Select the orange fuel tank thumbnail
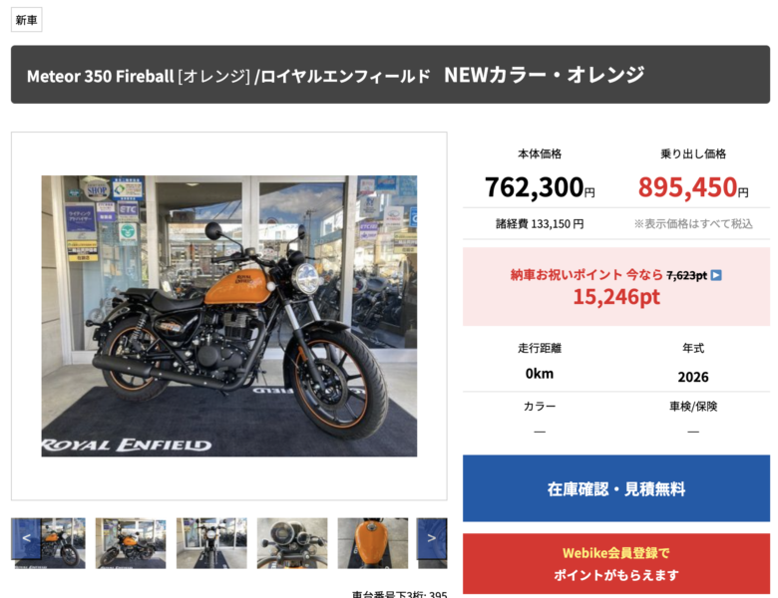 [x=373, y=543]
